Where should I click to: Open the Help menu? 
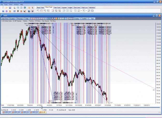(x=22, y=5)
